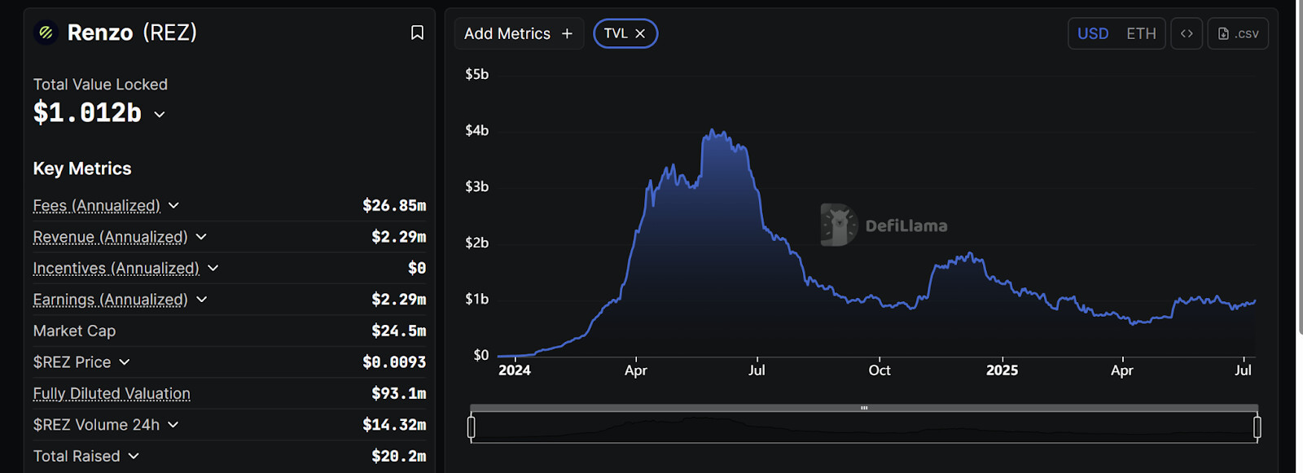
Task: Click the left handle of chart range slider
Action: (x=471, y=427)
